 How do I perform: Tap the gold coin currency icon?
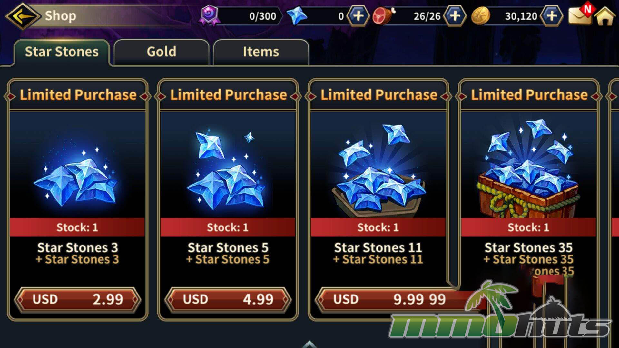(480, 16)
